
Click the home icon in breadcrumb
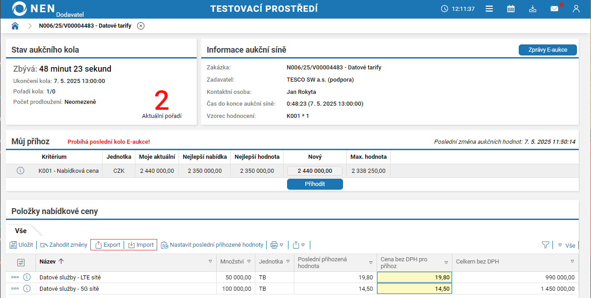[15, 26]
